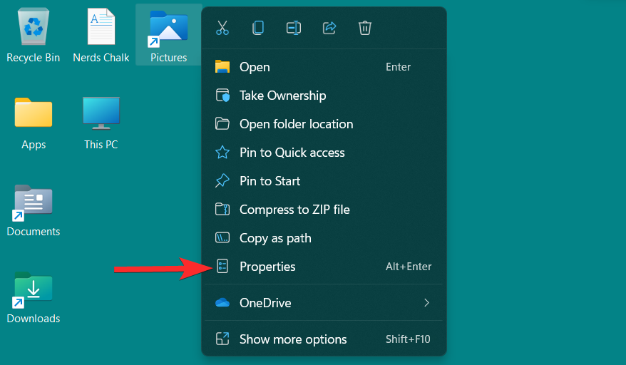Select the Recycle Bin desktop icon

[33, 27]
